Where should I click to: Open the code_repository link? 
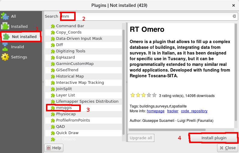point(194,111)
